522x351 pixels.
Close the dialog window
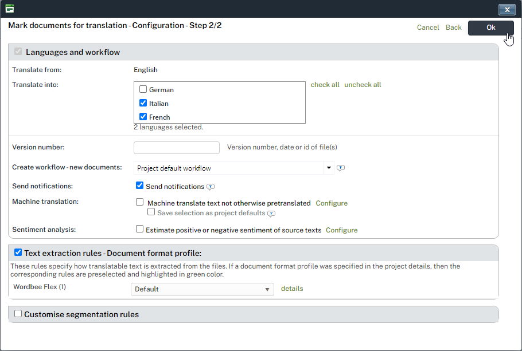click(507, 9)
